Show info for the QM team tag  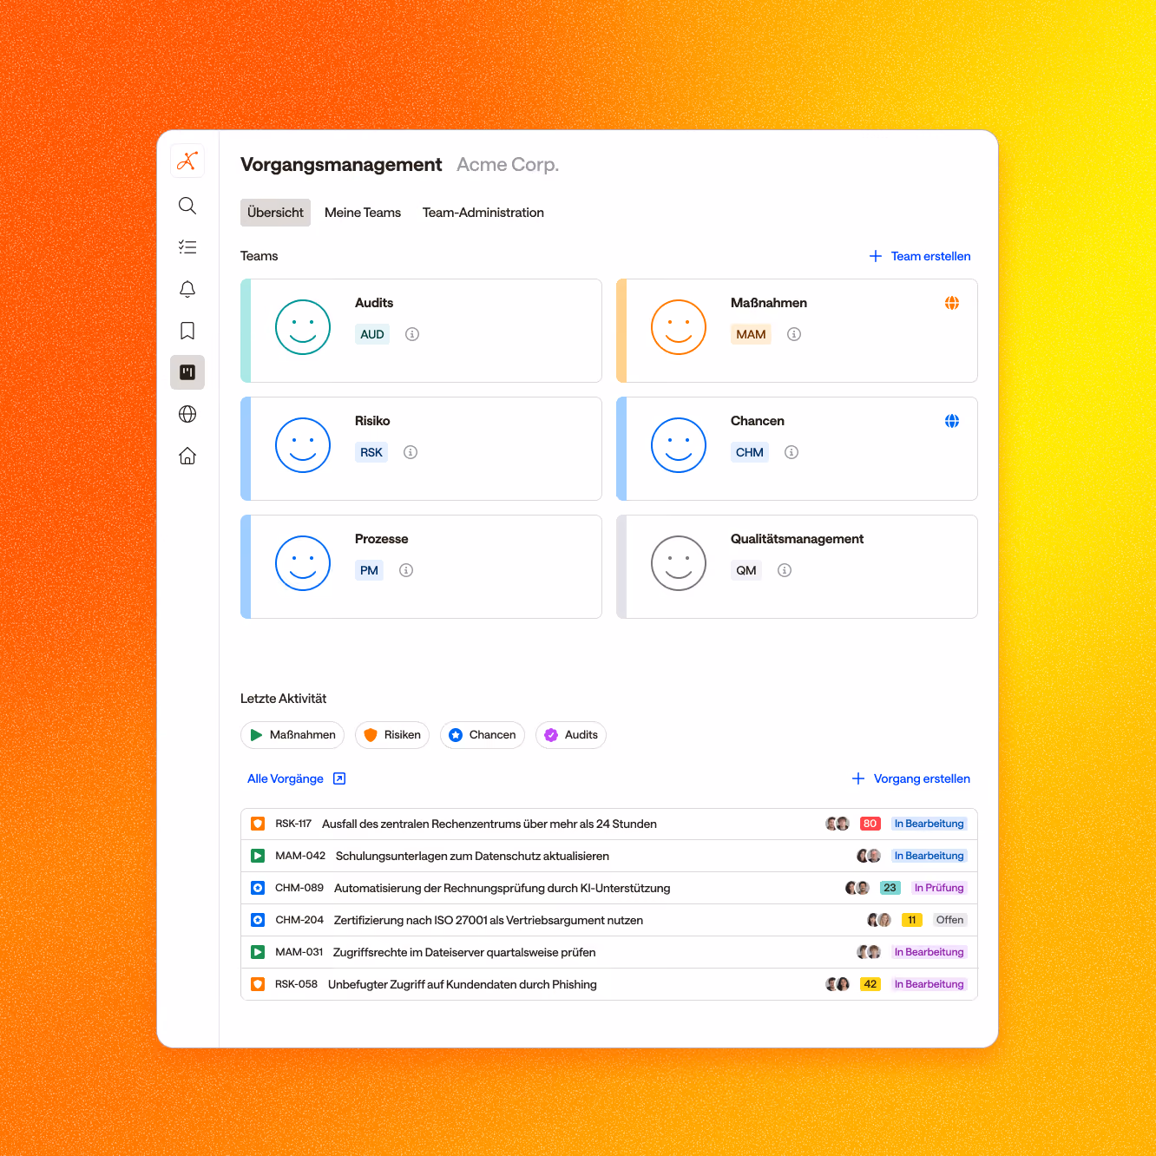tap(785, 570)
